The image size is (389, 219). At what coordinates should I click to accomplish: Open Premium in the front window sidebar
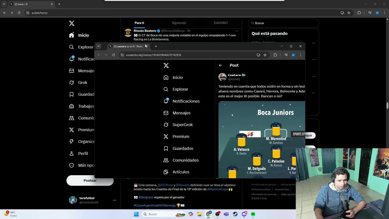(176, 137)
